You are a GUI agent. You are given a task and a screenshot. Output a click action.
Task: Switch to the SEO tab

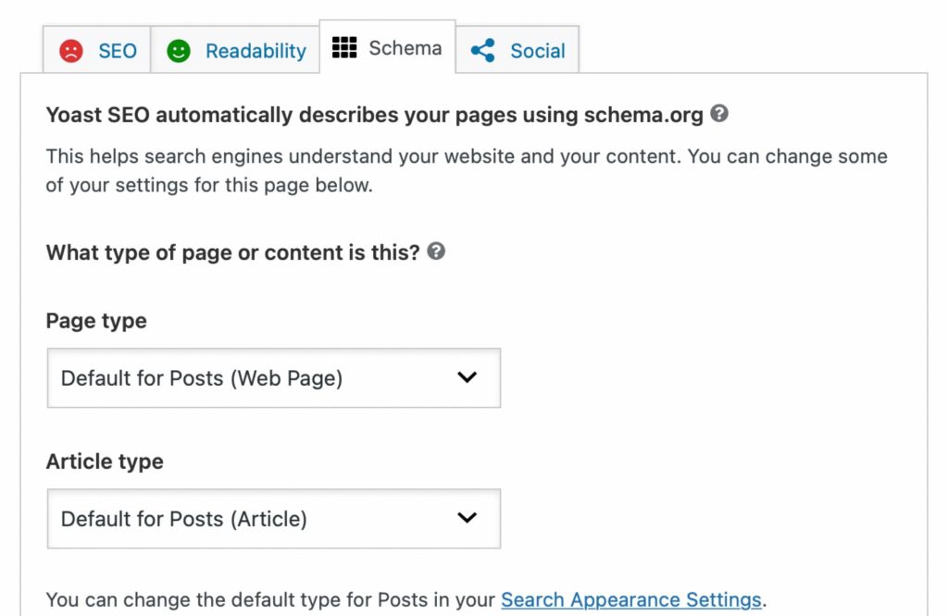tap(97, 50)
